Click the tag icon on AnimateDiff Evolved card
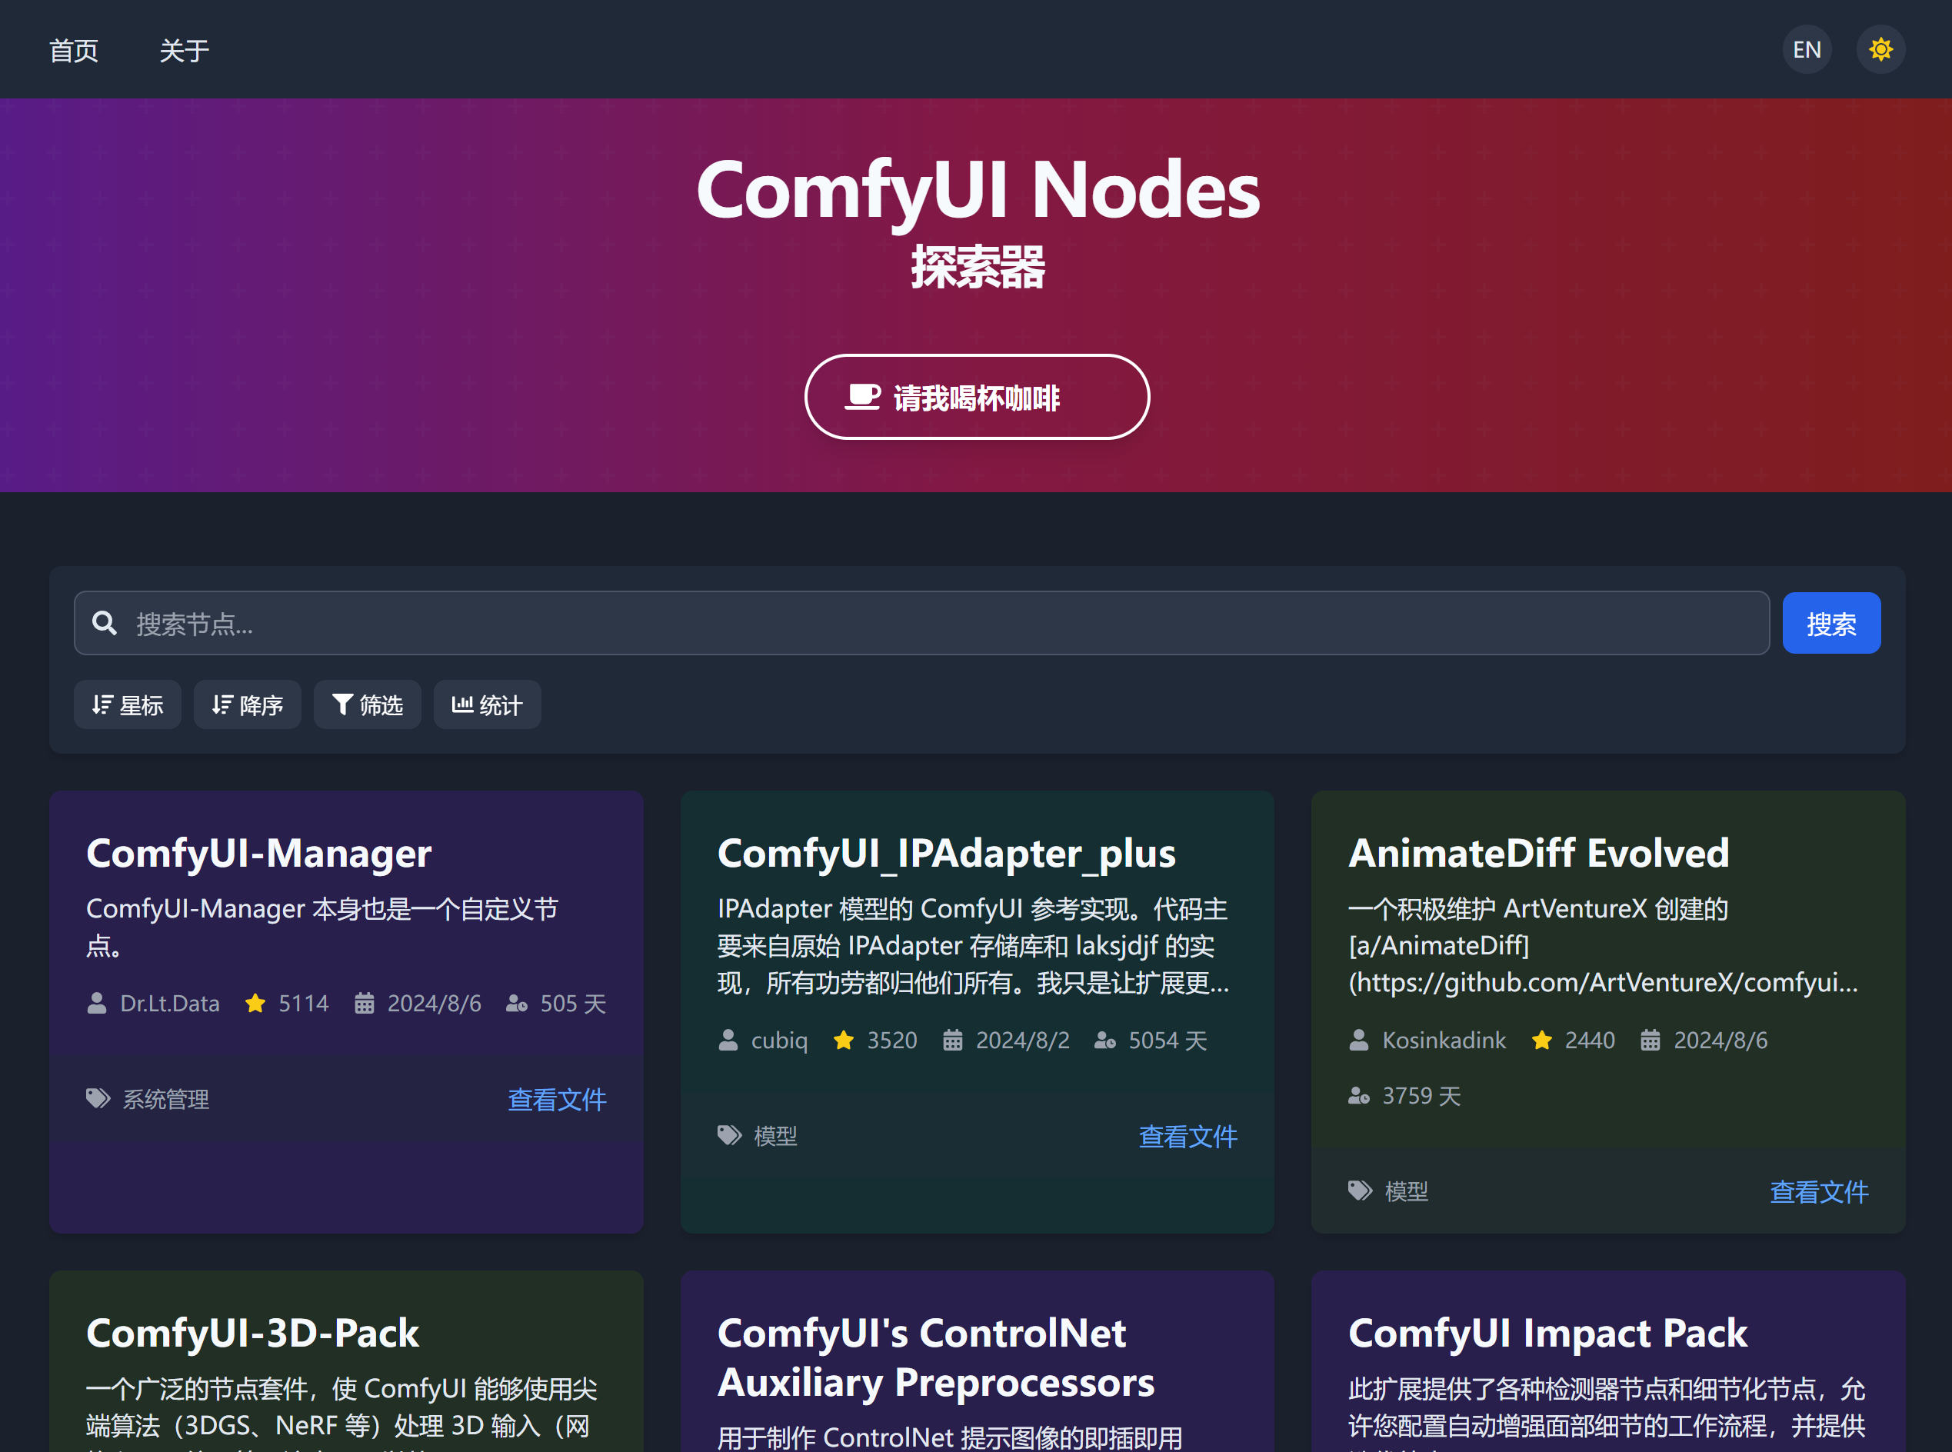 tap(1361, 1191)
